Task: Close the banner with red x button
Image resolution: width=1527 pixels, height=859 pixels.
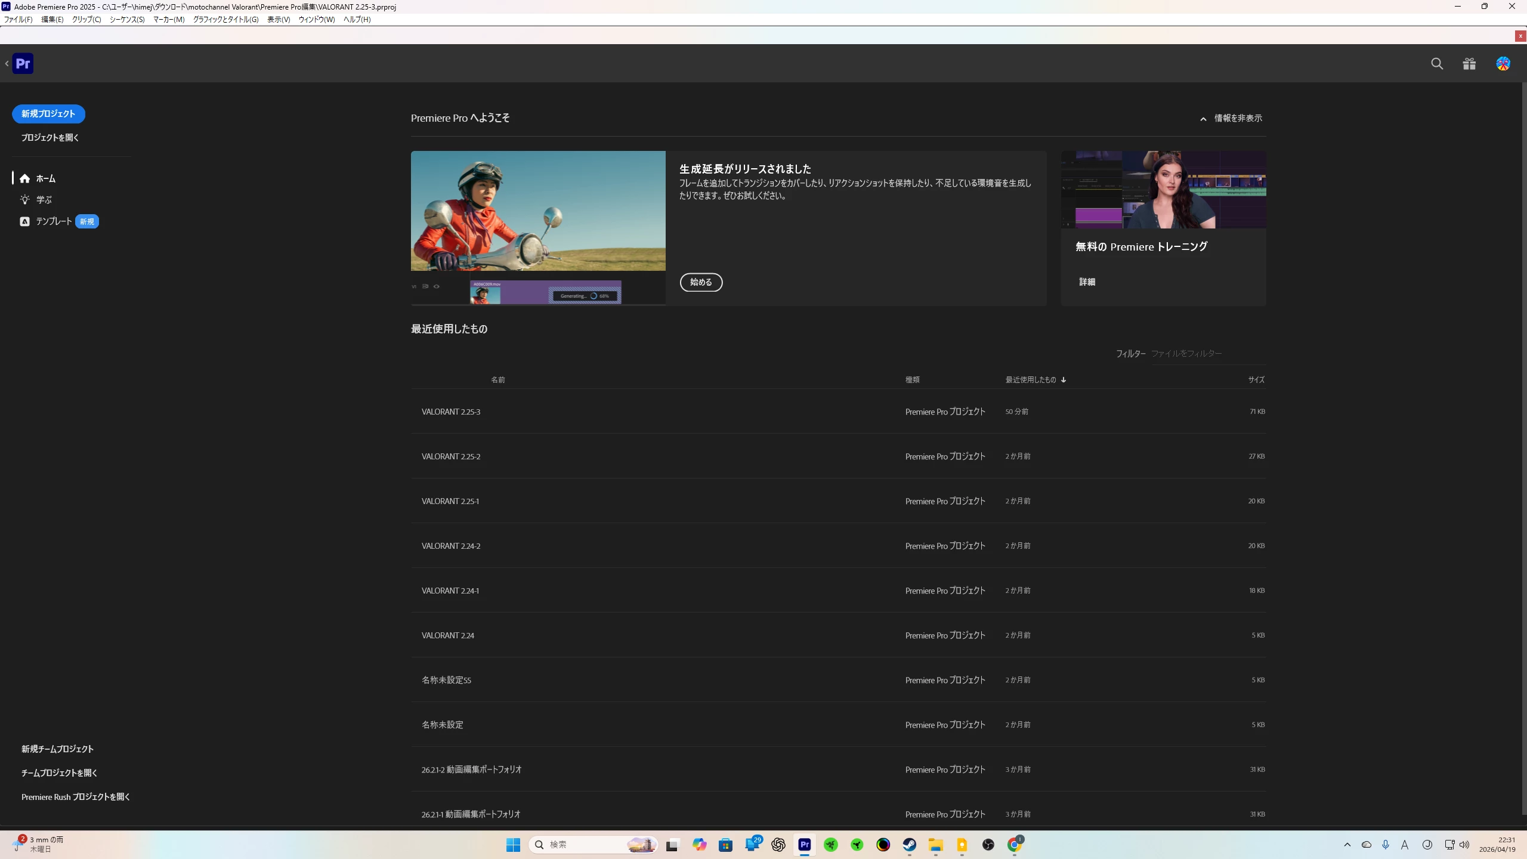Action: point(1520,36)
